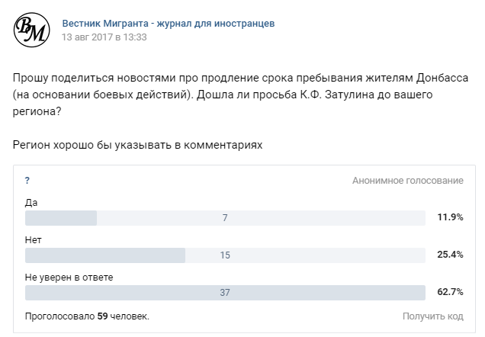Click the Получить код link
Screen dimensions: 485x337
pos(432,315)
